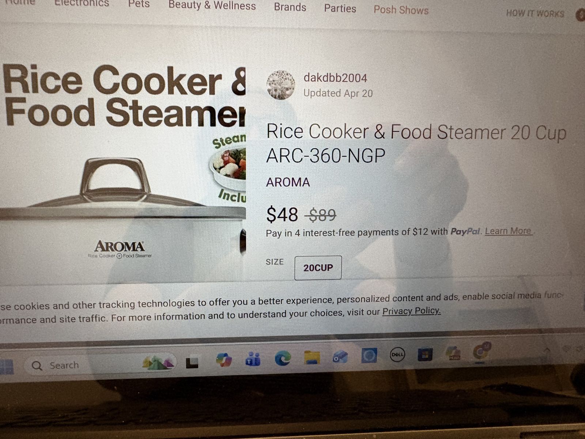Open Task View from the taskbar
Viewport: 585px width, 439px height.
tap(192, 363)
